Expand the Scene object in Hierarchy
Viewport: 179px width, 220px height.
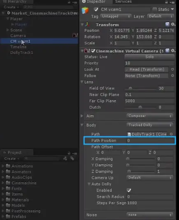[x=8, y=30]
